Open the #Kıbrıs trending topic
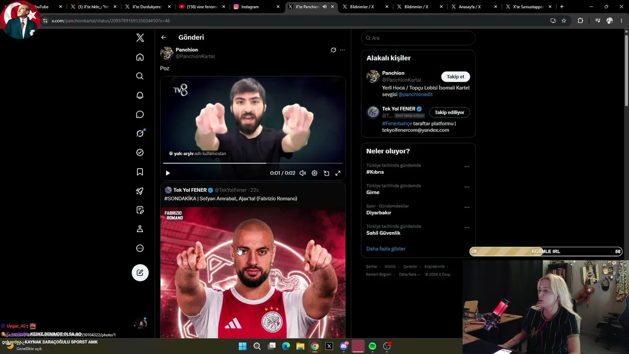 [x=375, y=172]
